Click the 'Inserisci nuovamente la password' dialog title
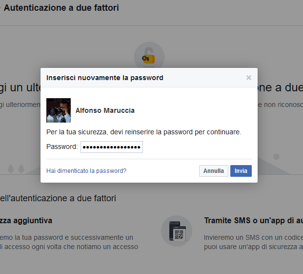Screen dimensions: 303x274 click(104, 78)
